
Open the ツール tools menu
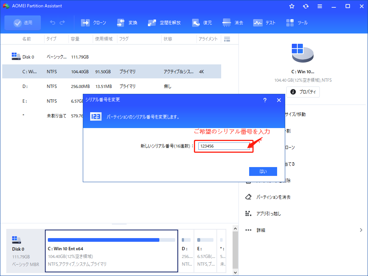297,23
